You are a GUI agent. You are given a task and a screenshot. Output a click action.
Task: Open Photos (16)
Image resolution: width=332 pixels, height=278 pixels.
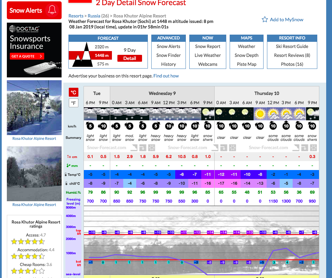[x=292, y=64]
